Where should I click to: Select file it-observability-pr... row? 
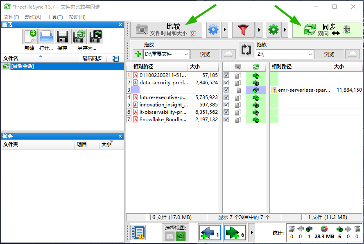[175, 112]
